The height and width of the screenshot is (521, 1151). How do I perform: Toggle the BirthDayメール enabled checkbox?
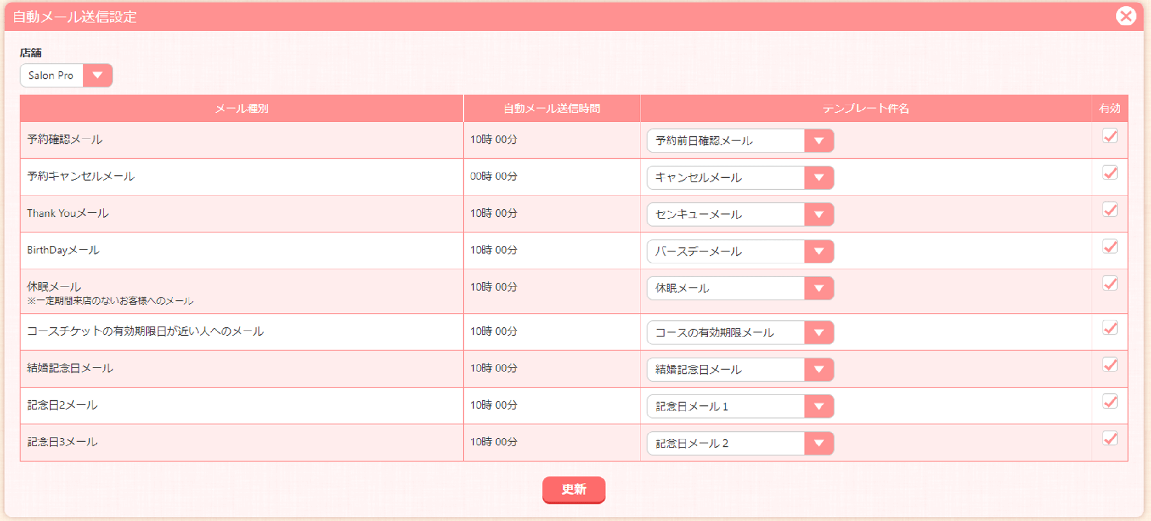pyautogui.click(x=1110, y=247)
